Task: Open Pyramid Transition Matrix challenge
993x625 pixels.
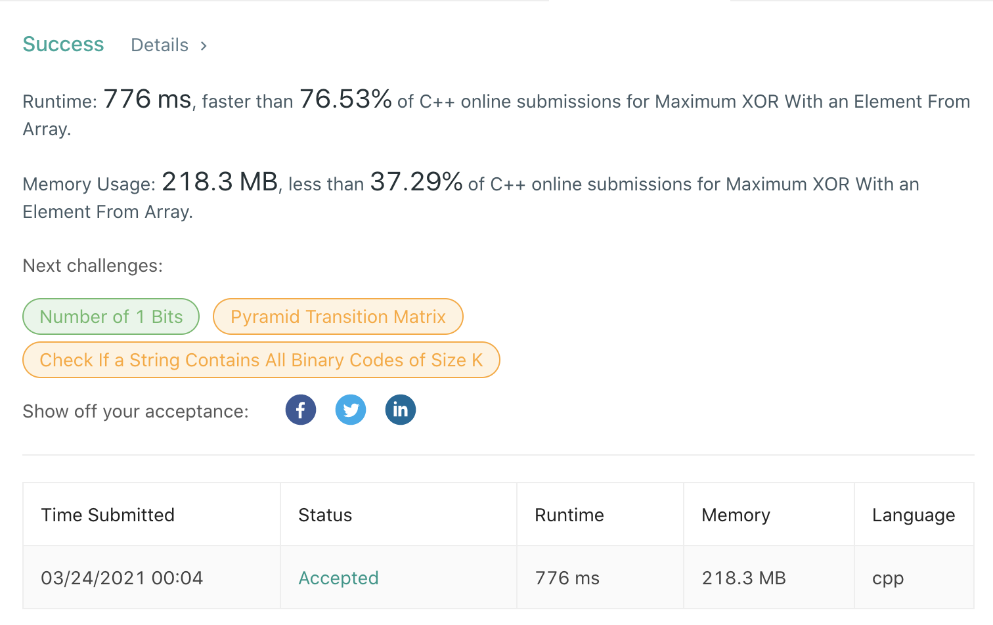Action: [338, 316]
